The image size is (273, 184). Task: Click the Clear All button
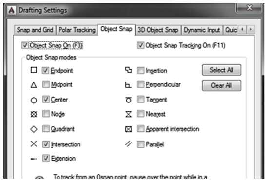pos(221,85)
